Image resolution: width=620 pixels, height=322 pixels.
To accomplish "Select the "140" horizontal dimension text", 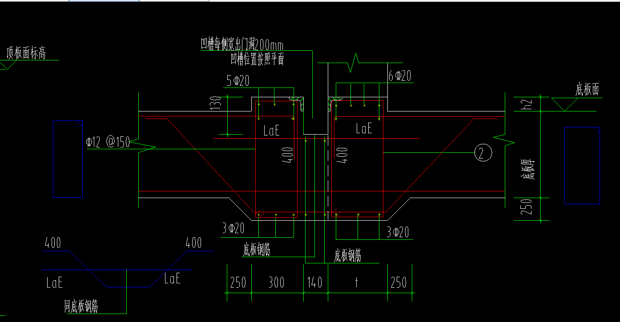I will pos(315,283).
